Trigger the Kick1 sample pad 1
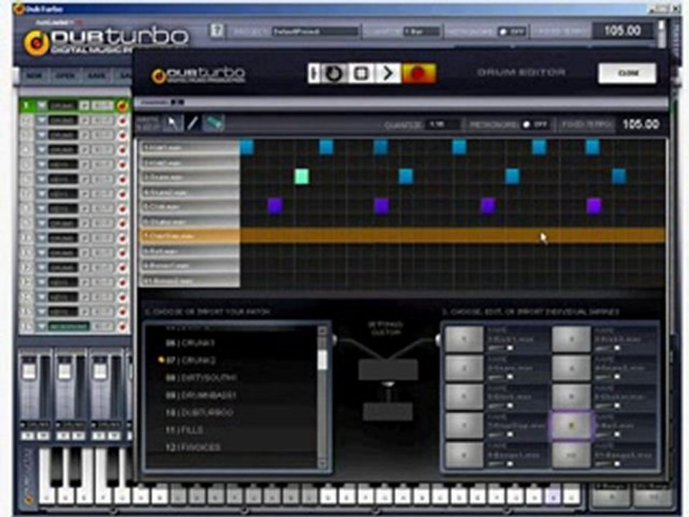The image size is (689, 517). click(464, 340)
